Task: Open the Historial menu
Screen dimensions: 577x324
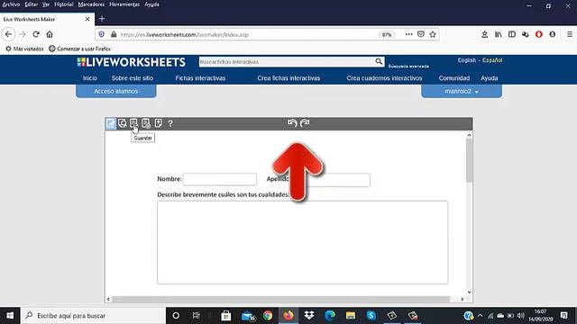Action: click(64, 4)
